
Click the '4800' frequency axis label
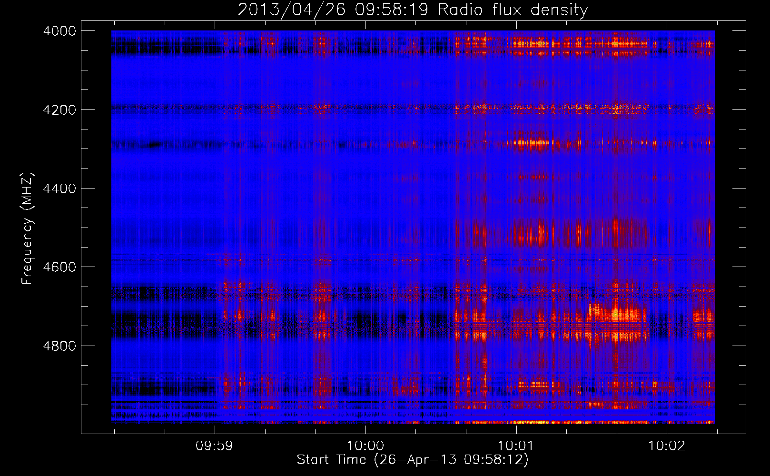click(59, 346)
